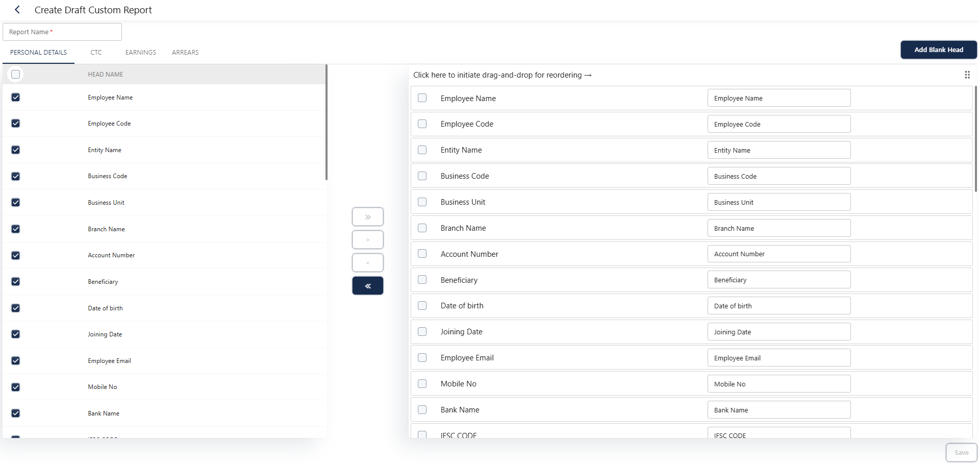This screenshot has height=463, width=979.
Task: Check Employee Email in the right panel
Action: click(x=422, y=358)
